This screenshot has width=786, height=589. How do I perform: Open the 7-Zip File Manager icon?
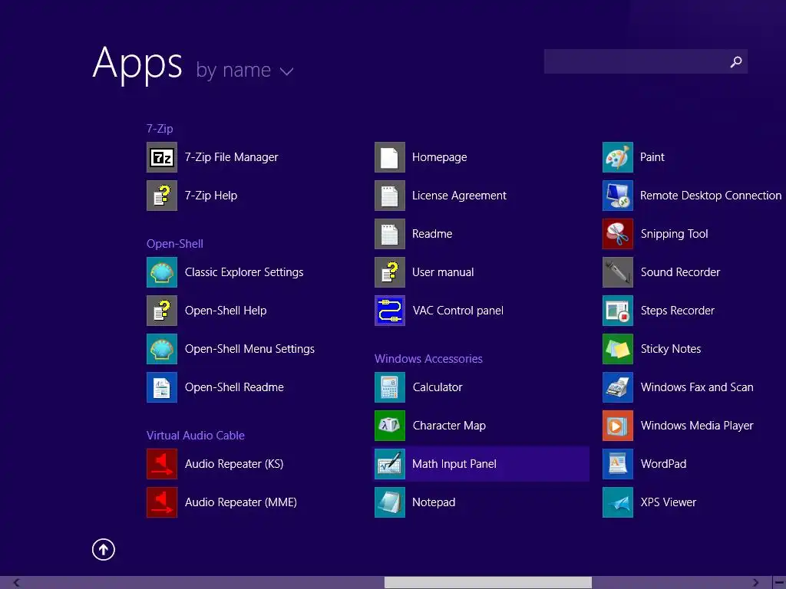click(x=161, y=157)
